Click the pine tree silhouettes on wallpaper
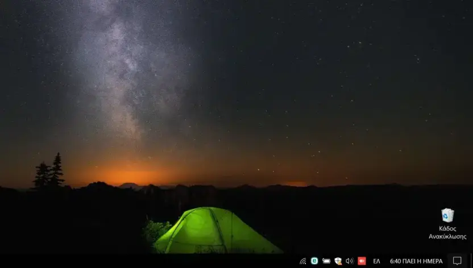 click(49, 171)
